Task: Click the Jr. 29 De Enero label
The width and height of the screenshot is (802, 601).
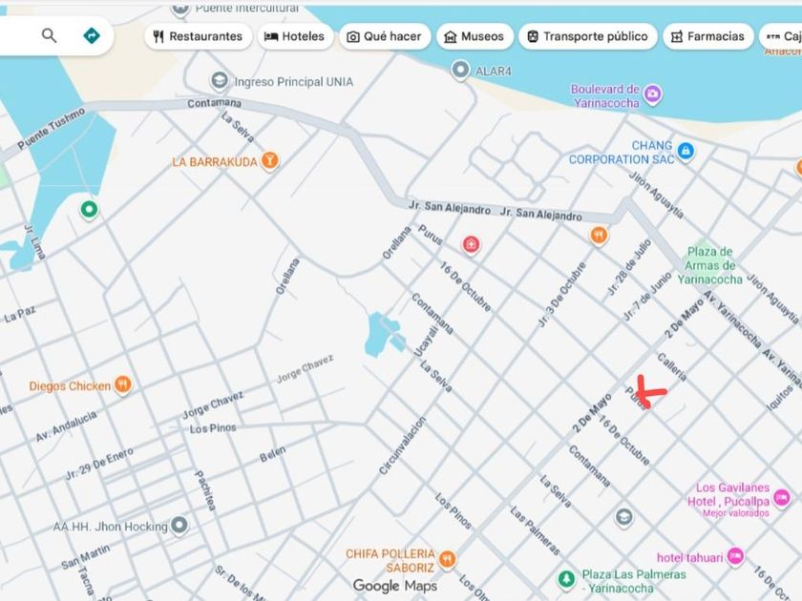Action: (99, 464)
